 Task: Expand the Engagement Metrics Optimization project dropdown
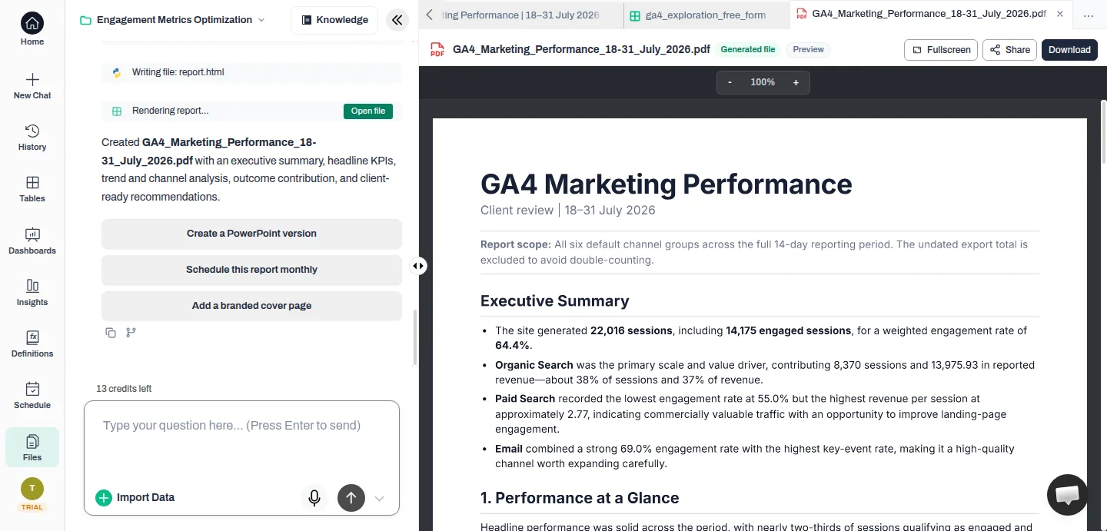point(261,20)
